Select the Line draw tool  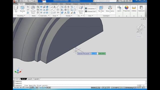pos(54,10)
